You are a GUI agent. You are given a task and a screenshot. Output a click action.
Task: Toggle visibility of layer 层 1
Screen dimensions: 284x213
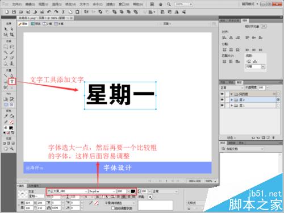(x=222, y=105)
